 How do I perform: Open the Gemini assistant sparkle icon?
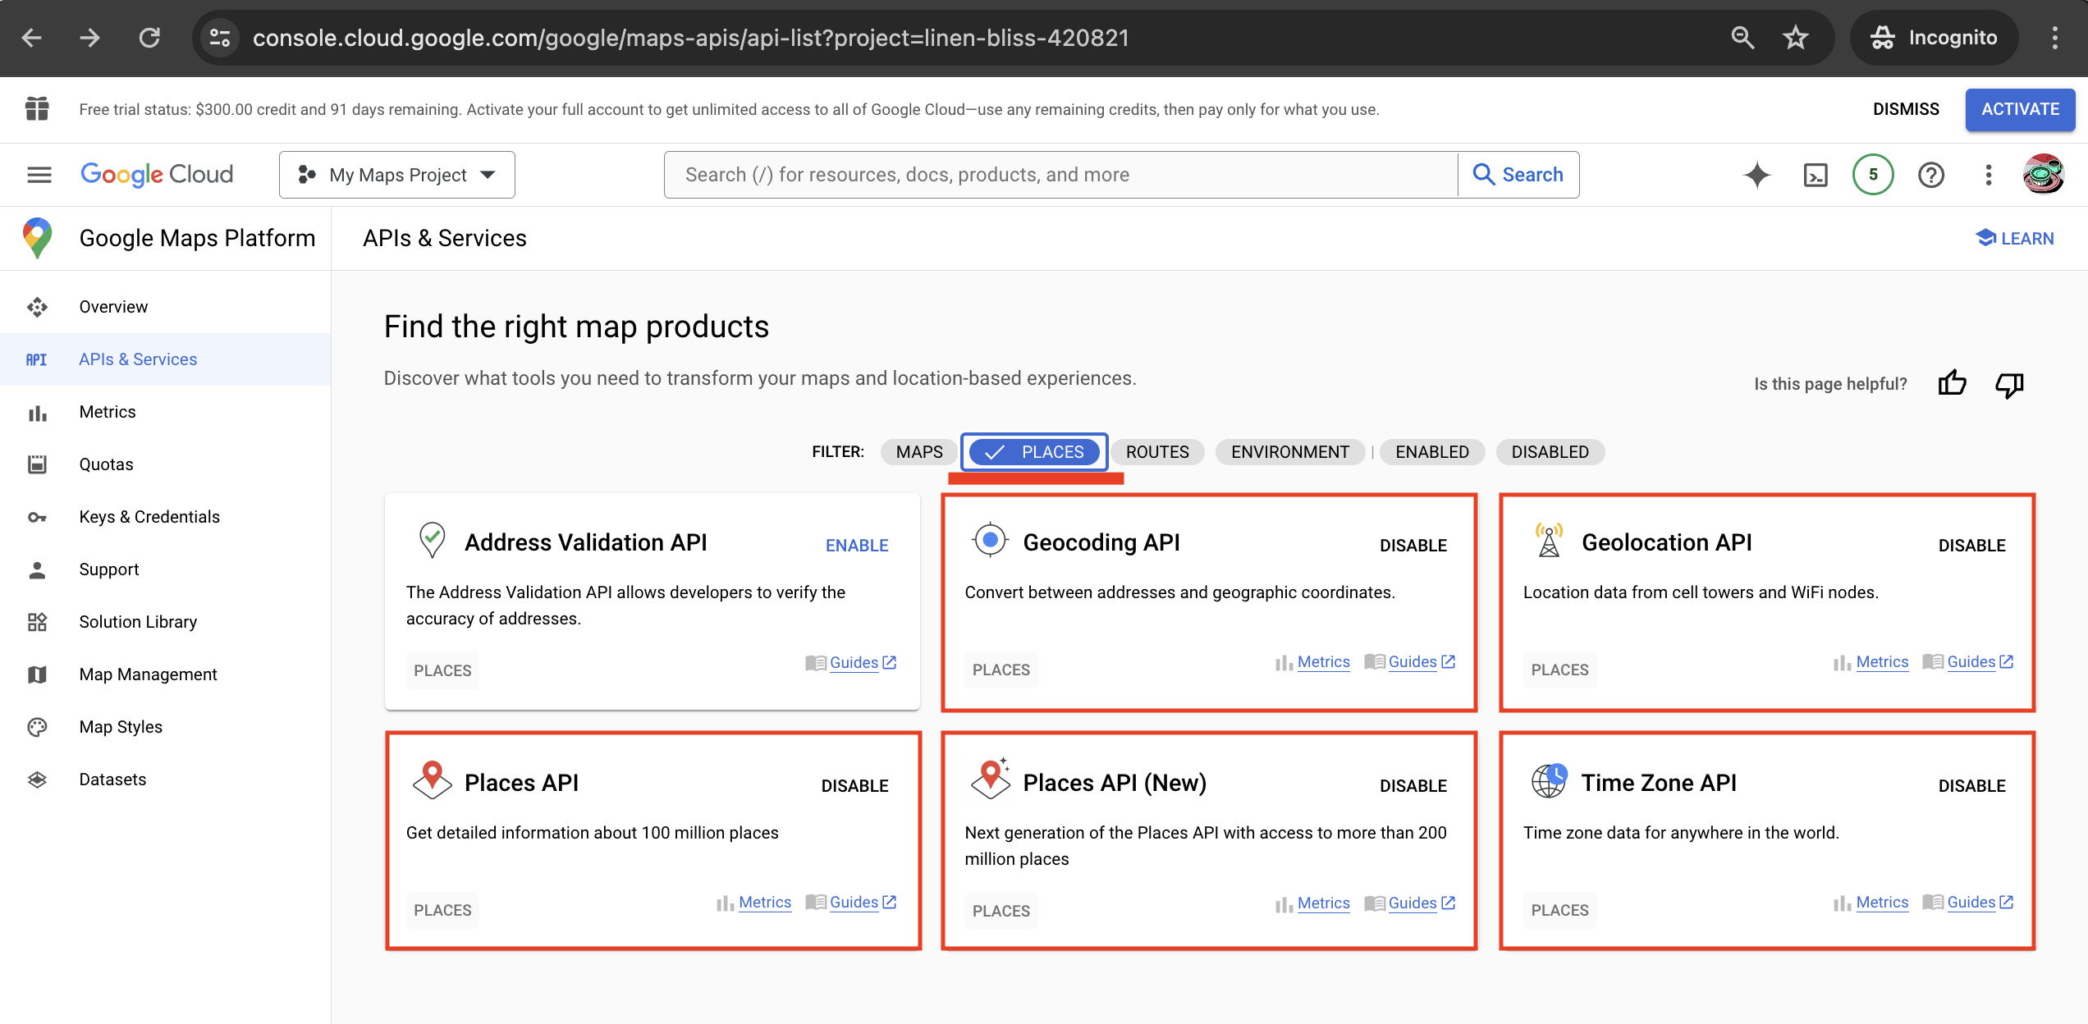pyautogui.click(x=1756, y=174)
